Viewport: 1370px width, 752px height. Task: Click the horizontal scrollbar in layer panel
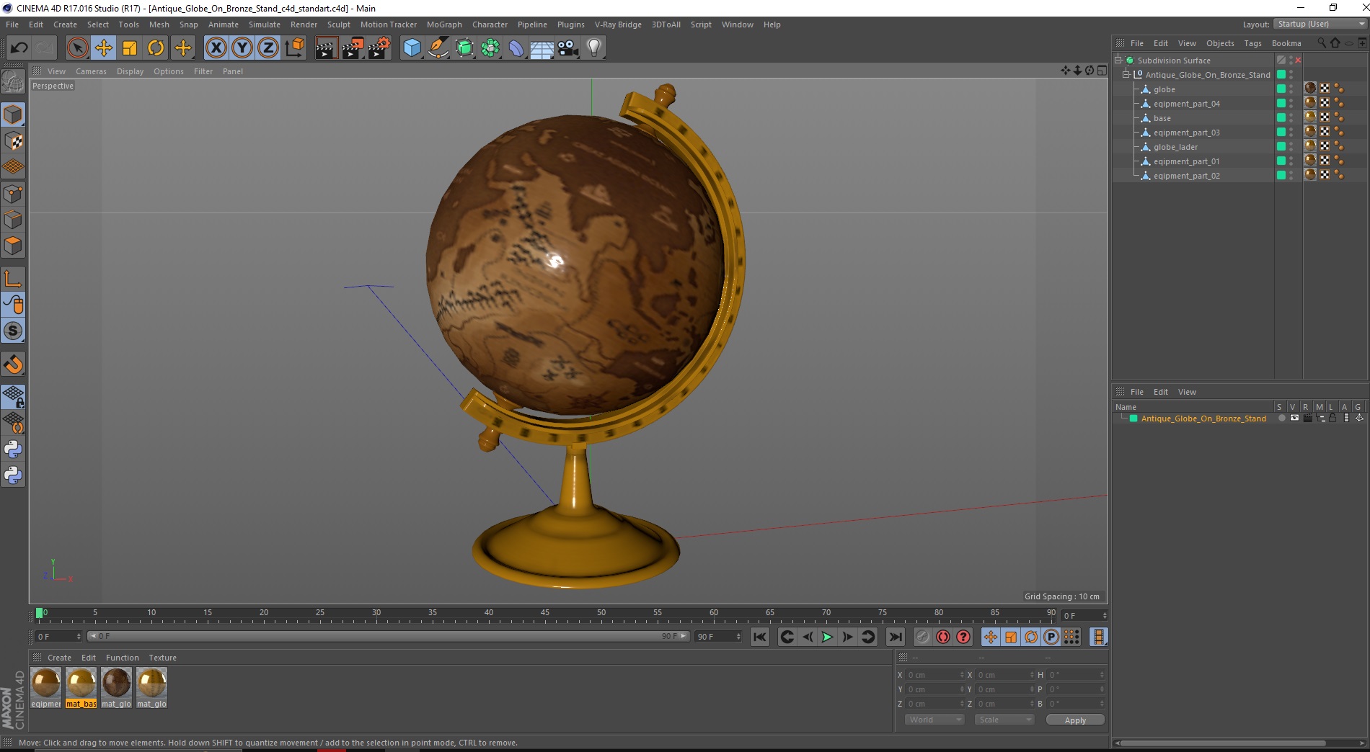[x=1223, y=743]
